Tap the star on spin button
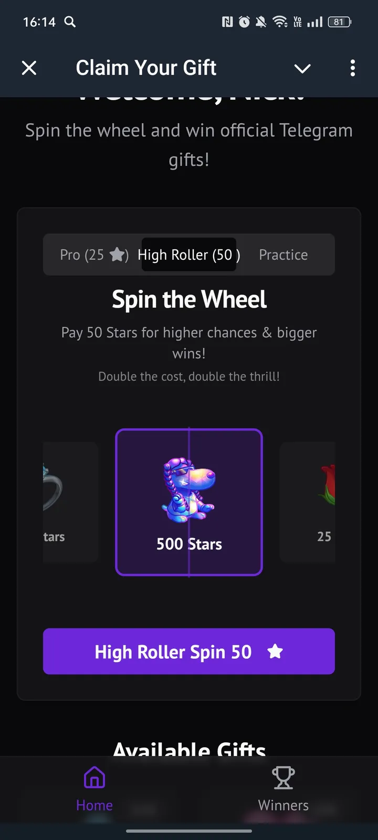 point(275,652)
